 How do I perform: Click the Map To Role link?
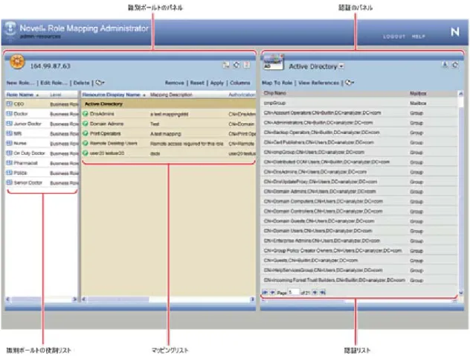click(277, 83)
